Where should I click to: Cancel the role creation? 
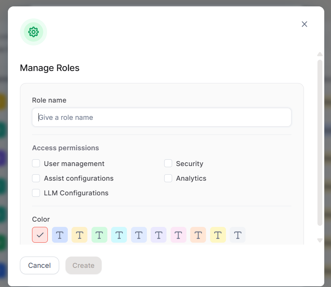[x=39, y=265]
